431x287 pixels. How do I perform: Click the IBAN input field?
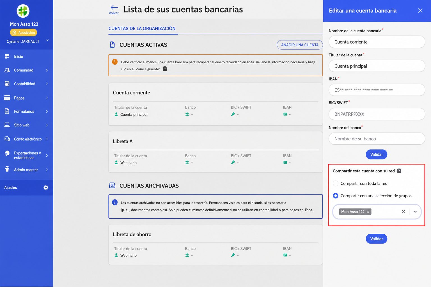tap(377, 90)
